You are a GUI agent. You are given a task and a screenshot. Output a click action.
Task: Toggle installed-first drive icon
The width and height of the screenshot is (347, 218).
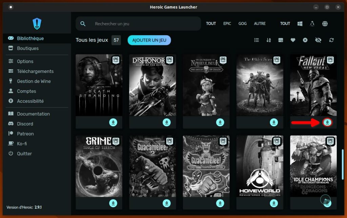281,40
